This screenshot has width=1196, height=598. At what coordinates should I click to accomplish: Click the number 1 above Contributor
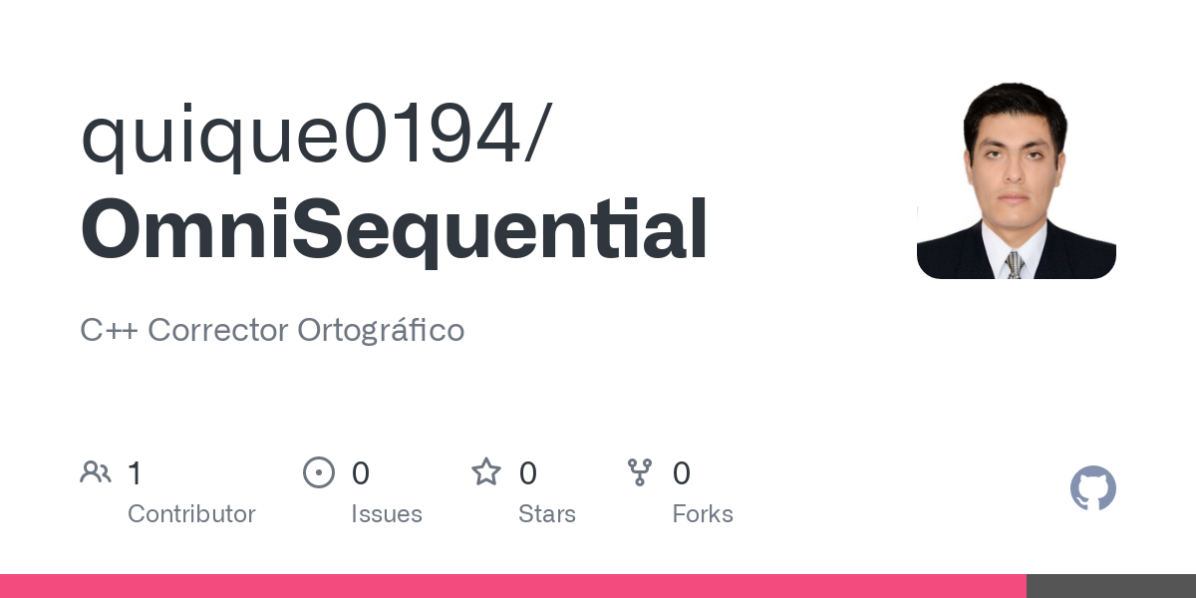click(135, 473)
